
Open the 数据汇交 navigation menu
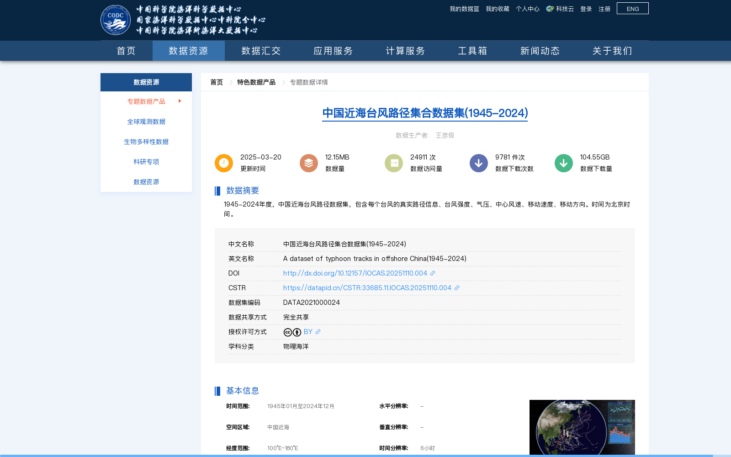point(260,51)
